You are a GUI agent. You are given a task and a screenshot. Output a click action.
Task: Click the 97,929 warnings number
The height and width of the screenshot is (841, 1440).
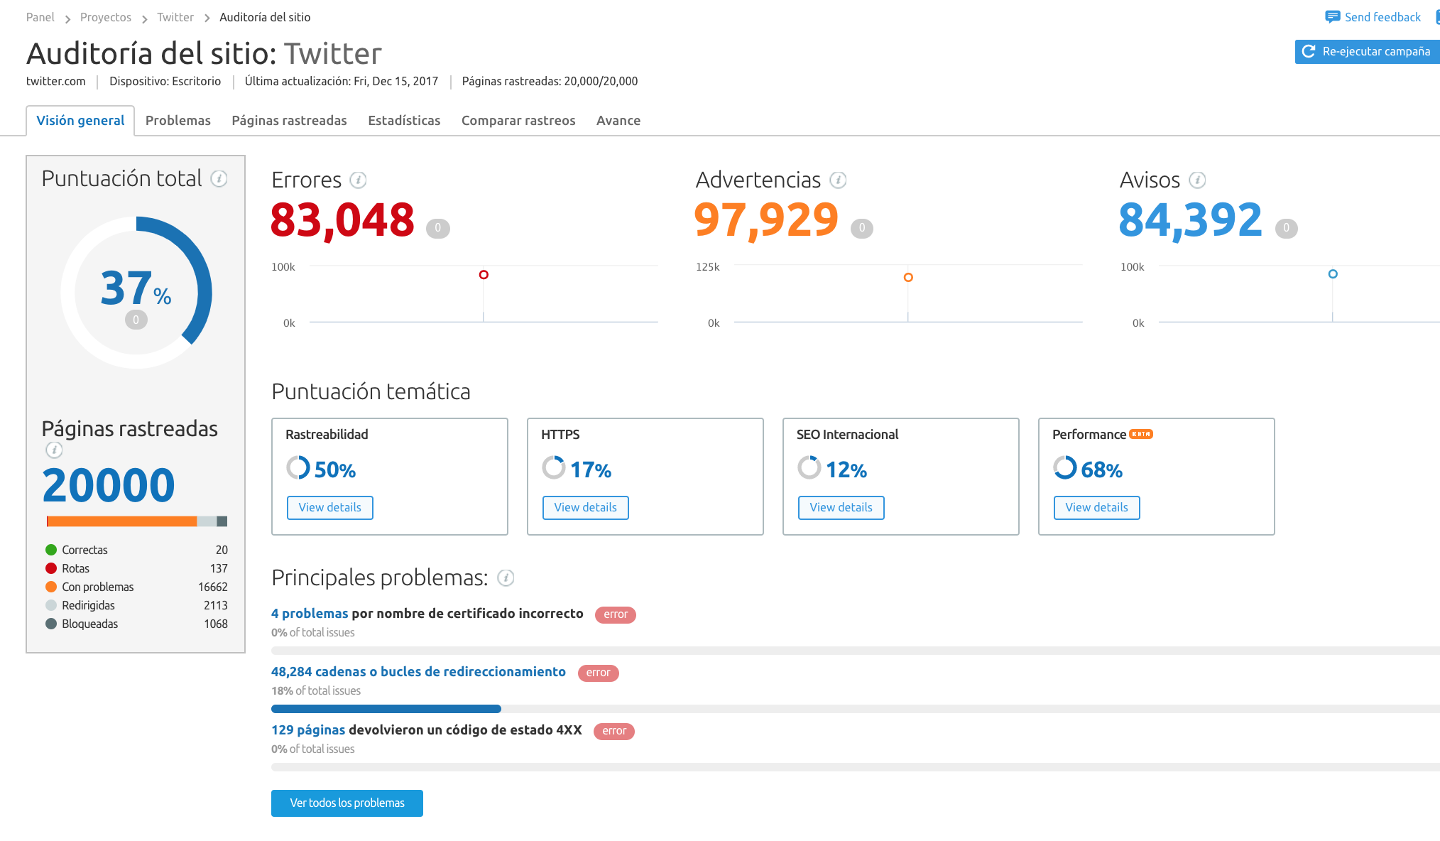767,220
